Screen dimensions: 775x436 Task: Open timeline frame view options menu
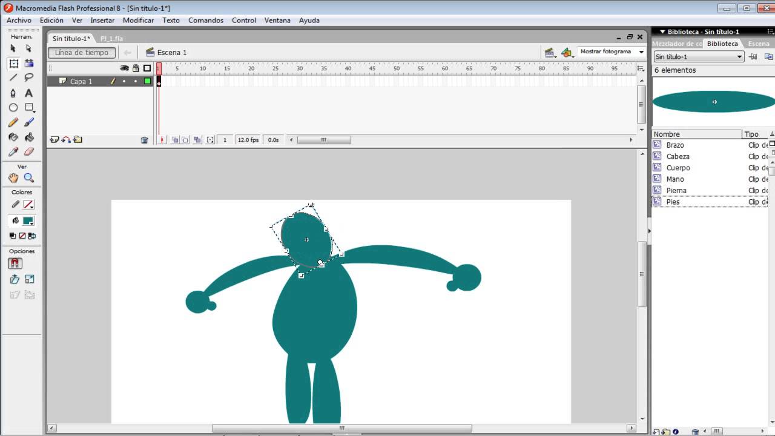(641, 68)
